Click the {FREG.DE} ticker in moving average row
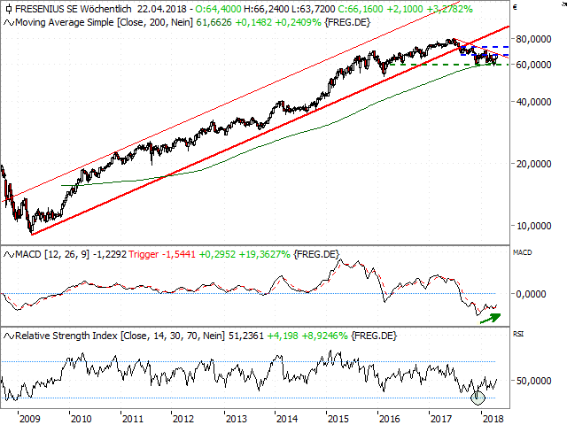567x425 pixels. [347, 23]
